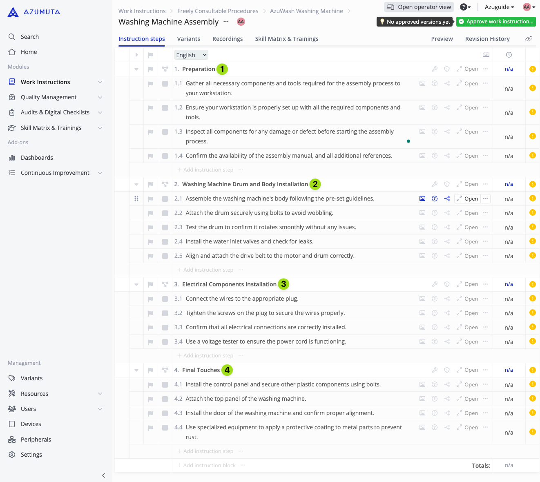Collapse the Preparation block
The width and height of the screenshot is (540, 482).
pos(136,69)
